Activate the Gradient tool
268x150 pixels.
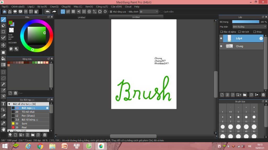pos(3,65)
